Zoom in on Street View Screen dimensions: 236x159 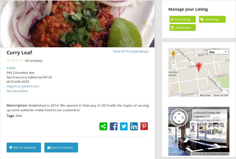pyautogui.click(x=179, y=131)
